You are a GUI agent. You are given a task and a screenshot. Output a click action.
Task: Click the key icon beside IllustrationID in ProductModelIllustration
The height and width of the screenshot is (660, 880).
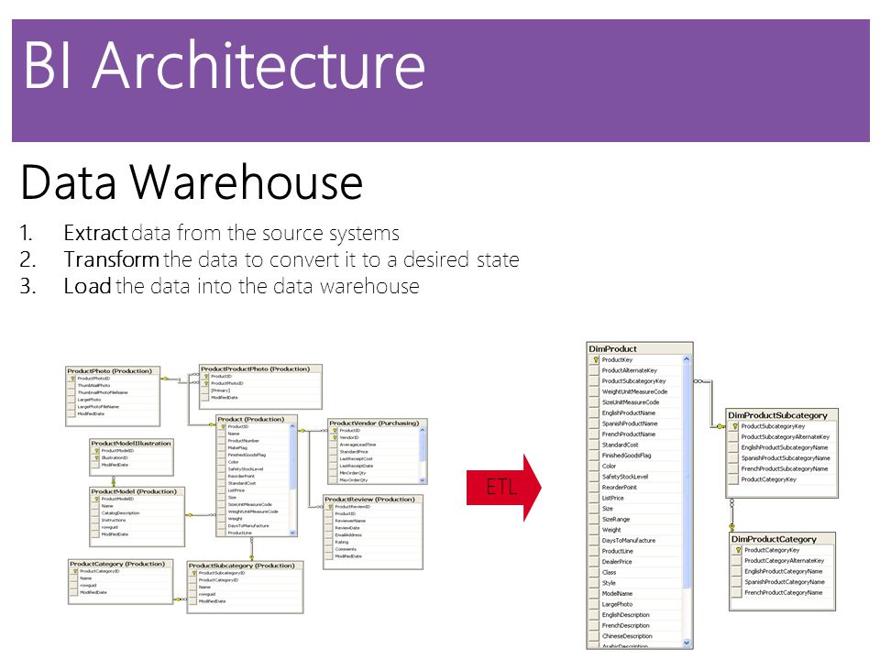96,458
